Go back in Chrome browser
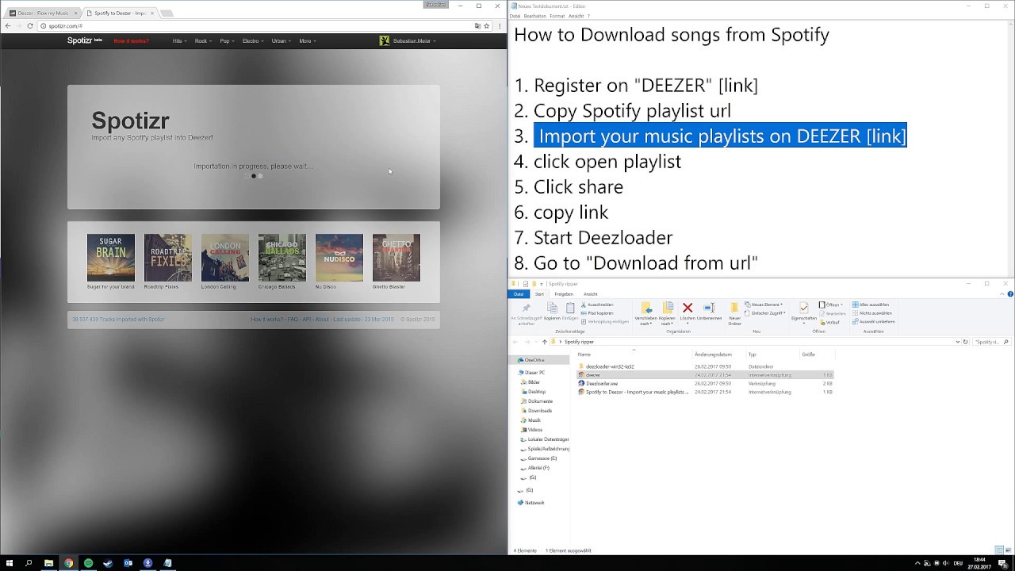Screen dimensions: 1015x571 [x=8, y=26]
